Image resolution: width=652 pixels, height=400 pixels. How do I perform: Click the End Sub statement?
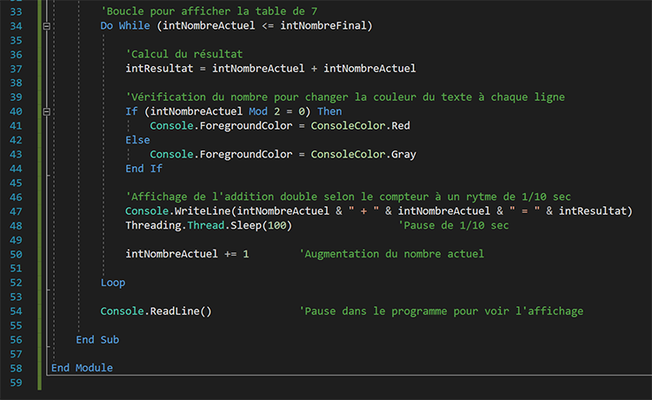(x=97, y=340)
